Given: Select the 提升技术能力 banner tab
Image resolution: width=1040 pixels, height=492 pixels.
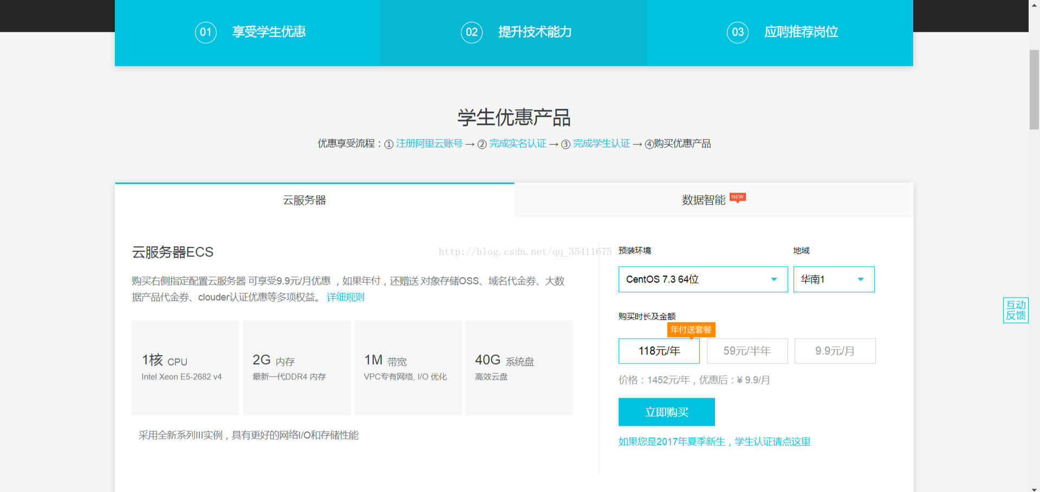Looking at the screenshot, I should pos(513,32).
